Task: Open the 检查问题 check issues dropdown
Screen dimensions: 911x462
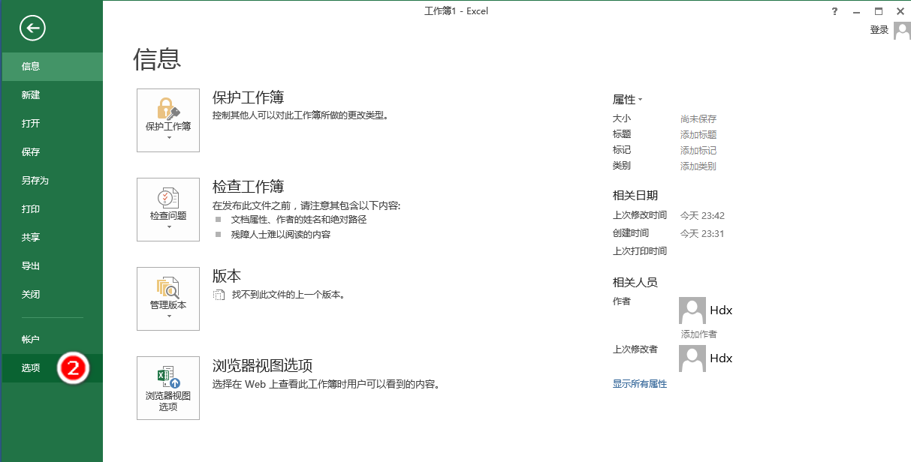Action: 168,209
